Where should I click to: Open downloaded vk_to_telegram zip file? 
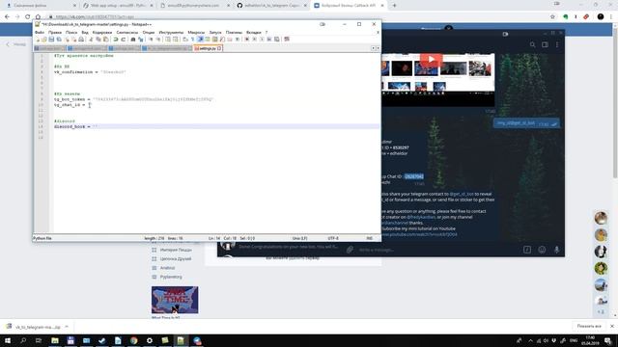(38, 327)
